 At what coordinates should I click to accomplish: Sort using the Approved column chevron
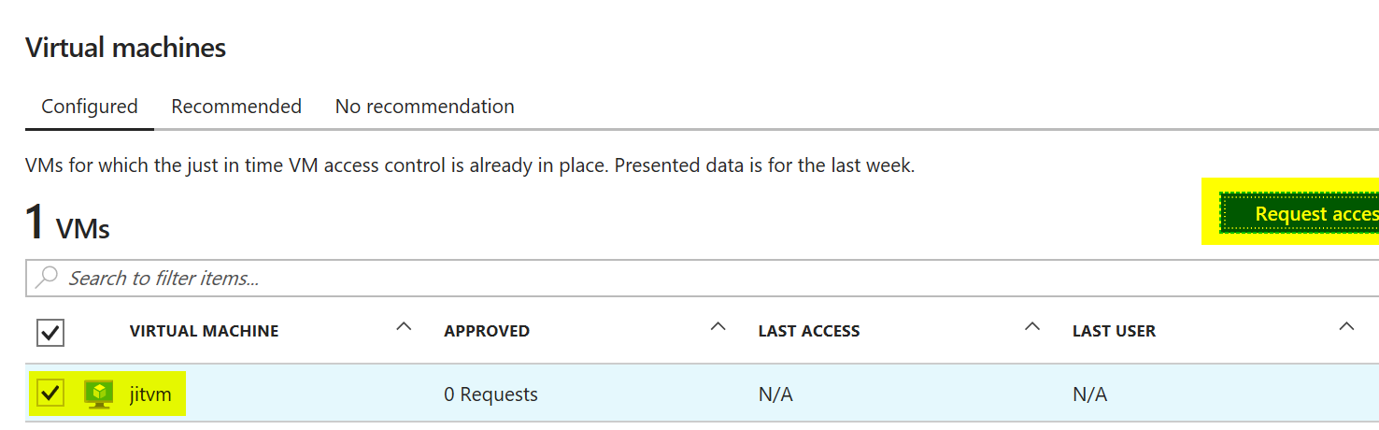pyautogui.click(x=718, y=326)
